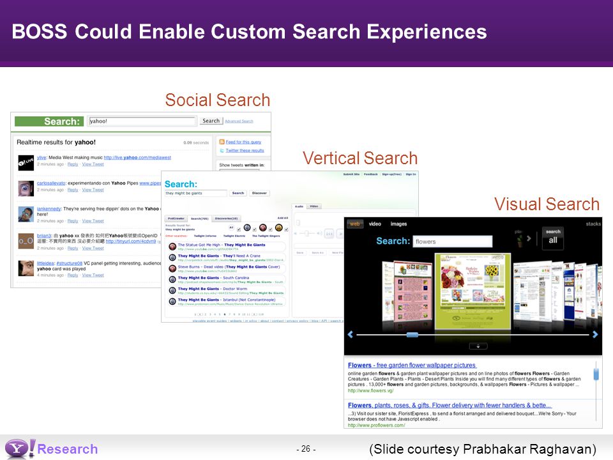Click the Twitter bird icon beside 'Twitter these results'
613x460 pixels.
click(x=222, y=151)
